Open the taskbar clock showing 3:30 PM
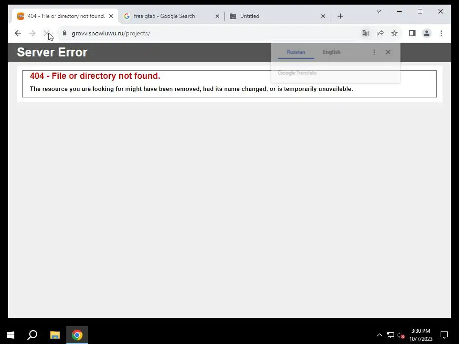 point(420,335)
